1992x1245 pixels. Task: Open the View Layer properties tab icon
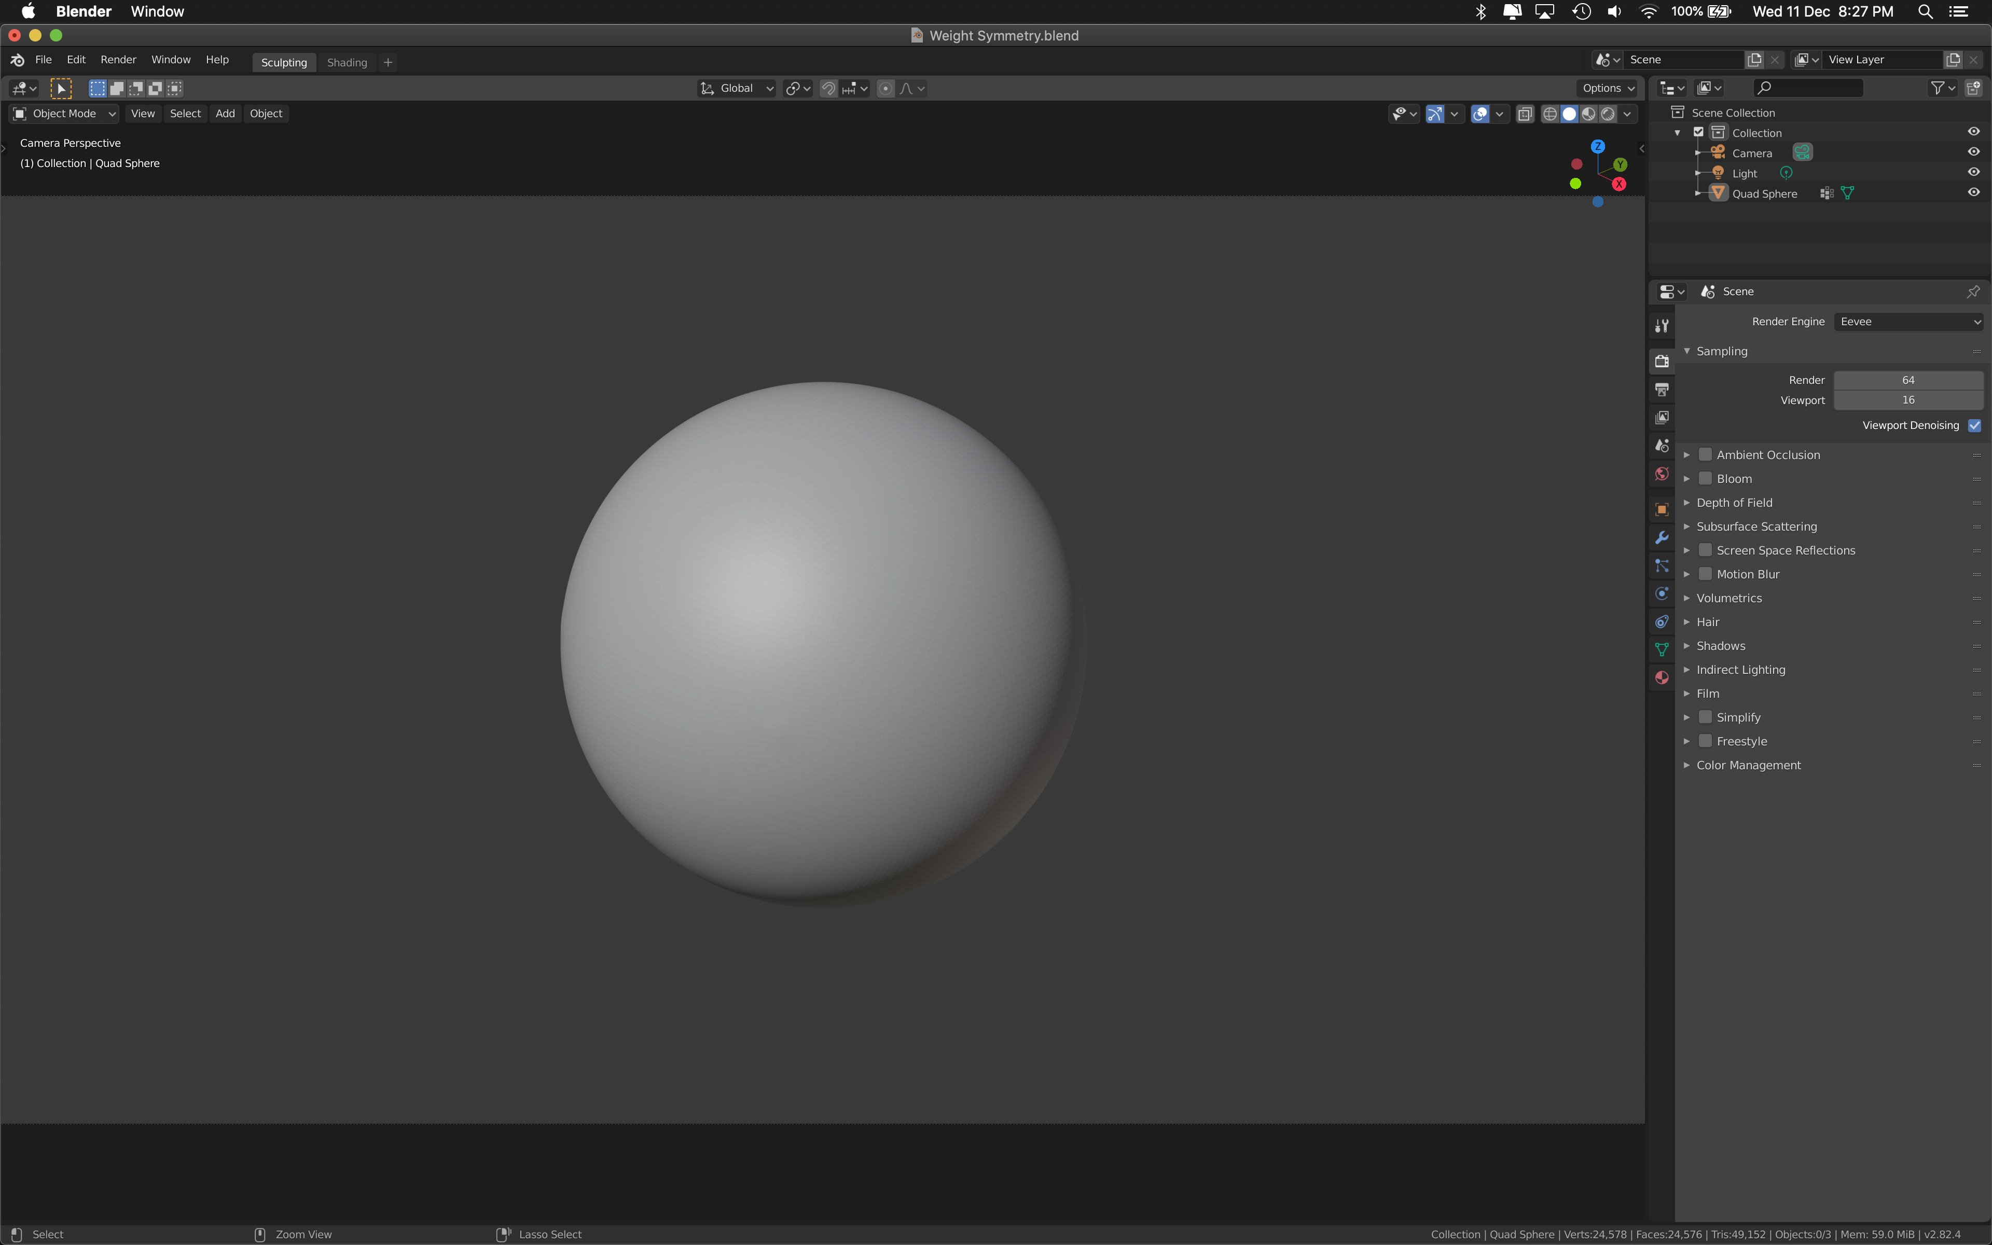(x=1662, y=418)
